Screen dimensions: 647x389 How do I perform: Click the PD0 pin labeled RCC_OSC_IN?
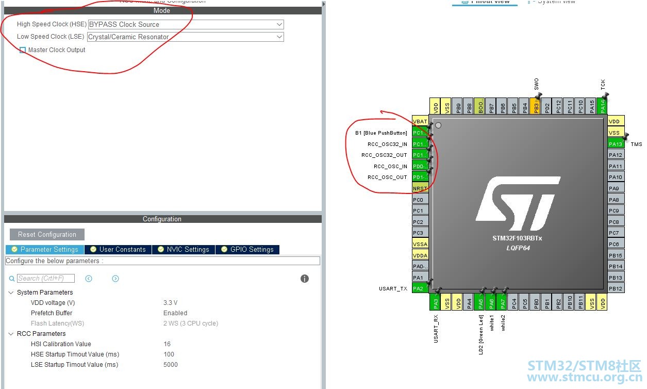420,166
